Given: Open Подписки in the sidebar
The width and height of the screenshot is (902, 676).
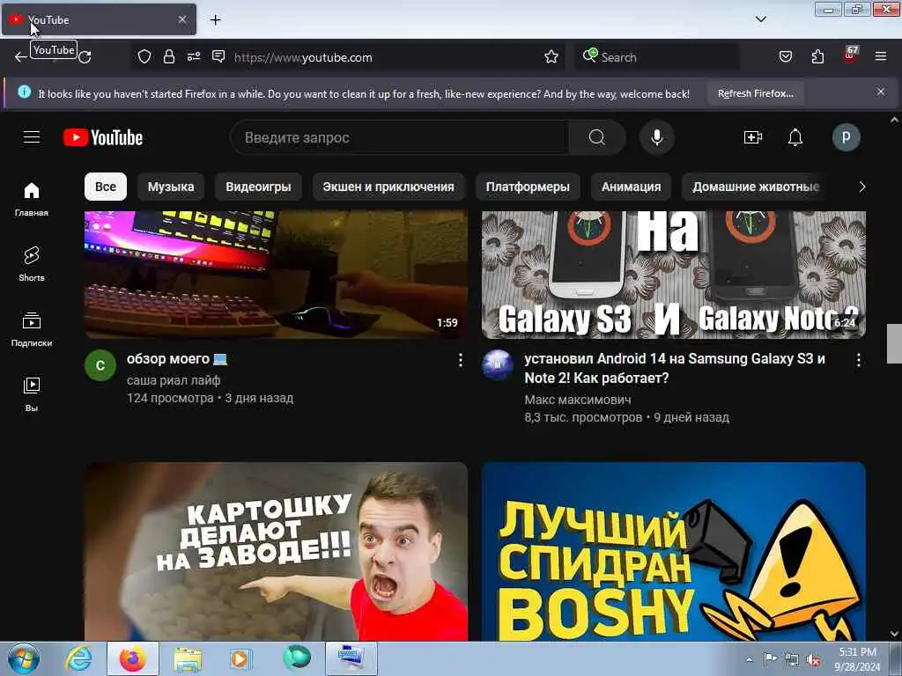Looking at the screenshot, I should coord(32,329).
